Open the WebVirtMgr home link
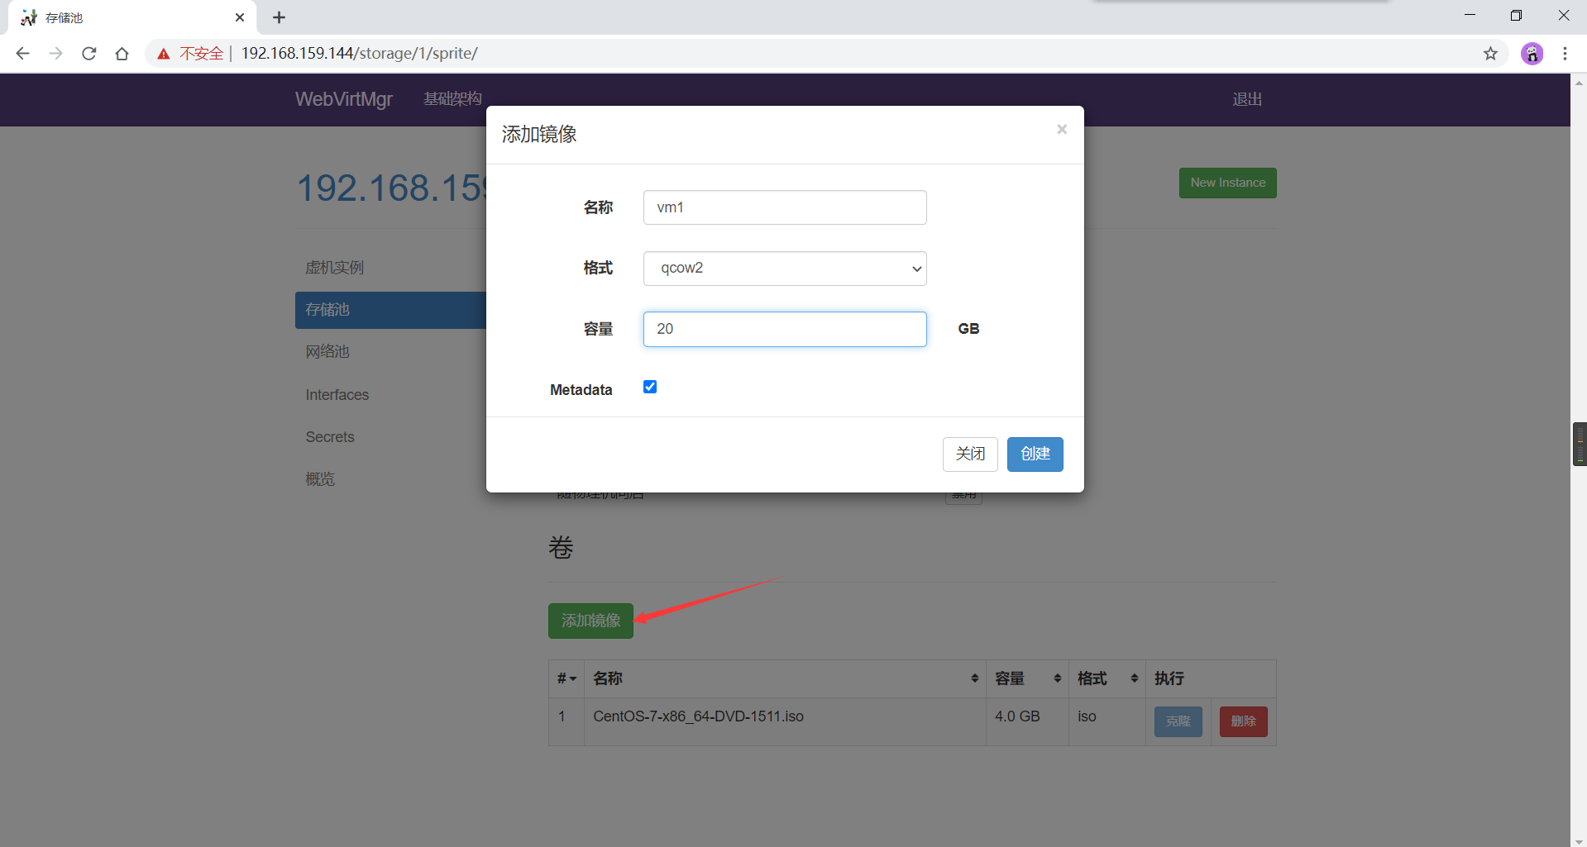 [x=344, y=99]
